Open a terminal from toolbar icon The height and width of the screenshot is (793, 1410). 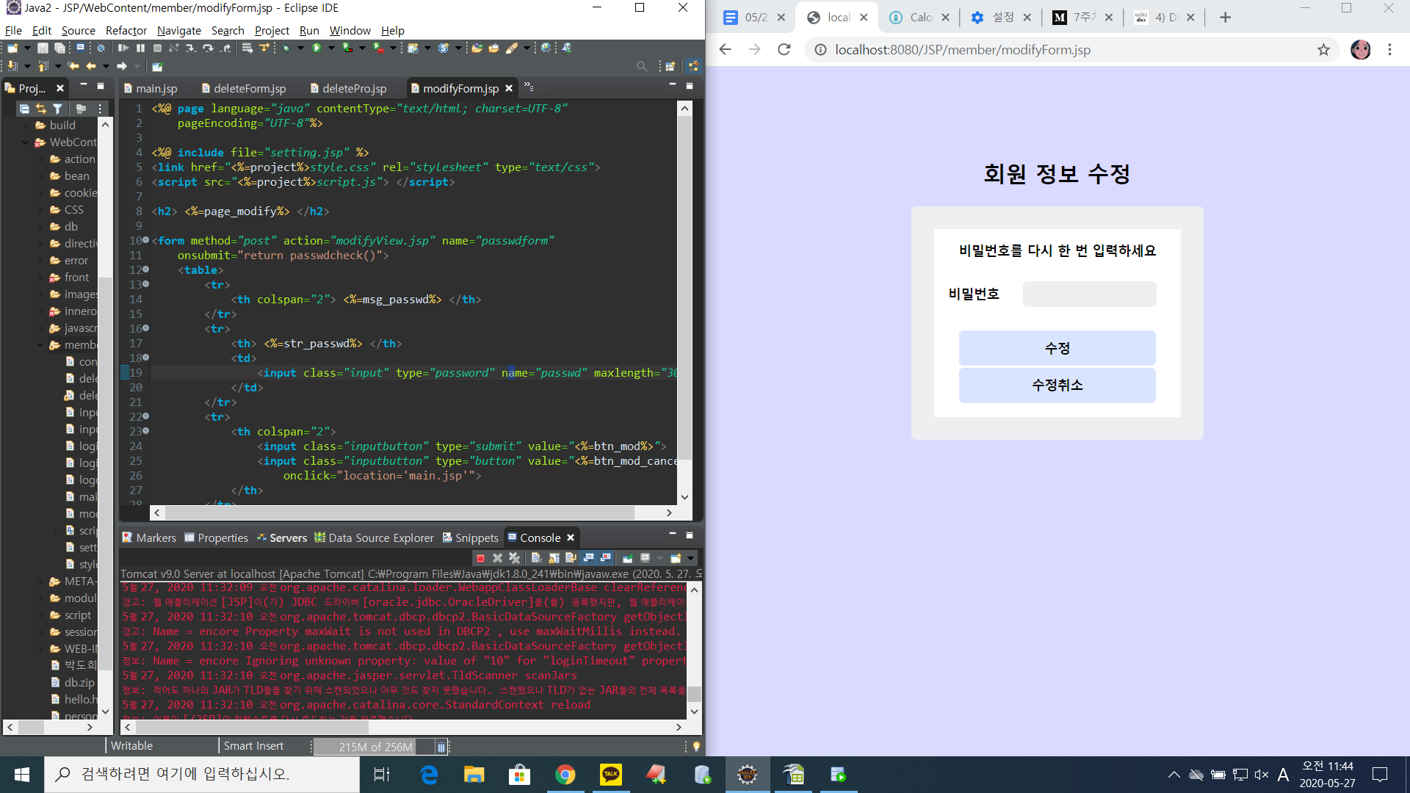(x=80, y=48)
